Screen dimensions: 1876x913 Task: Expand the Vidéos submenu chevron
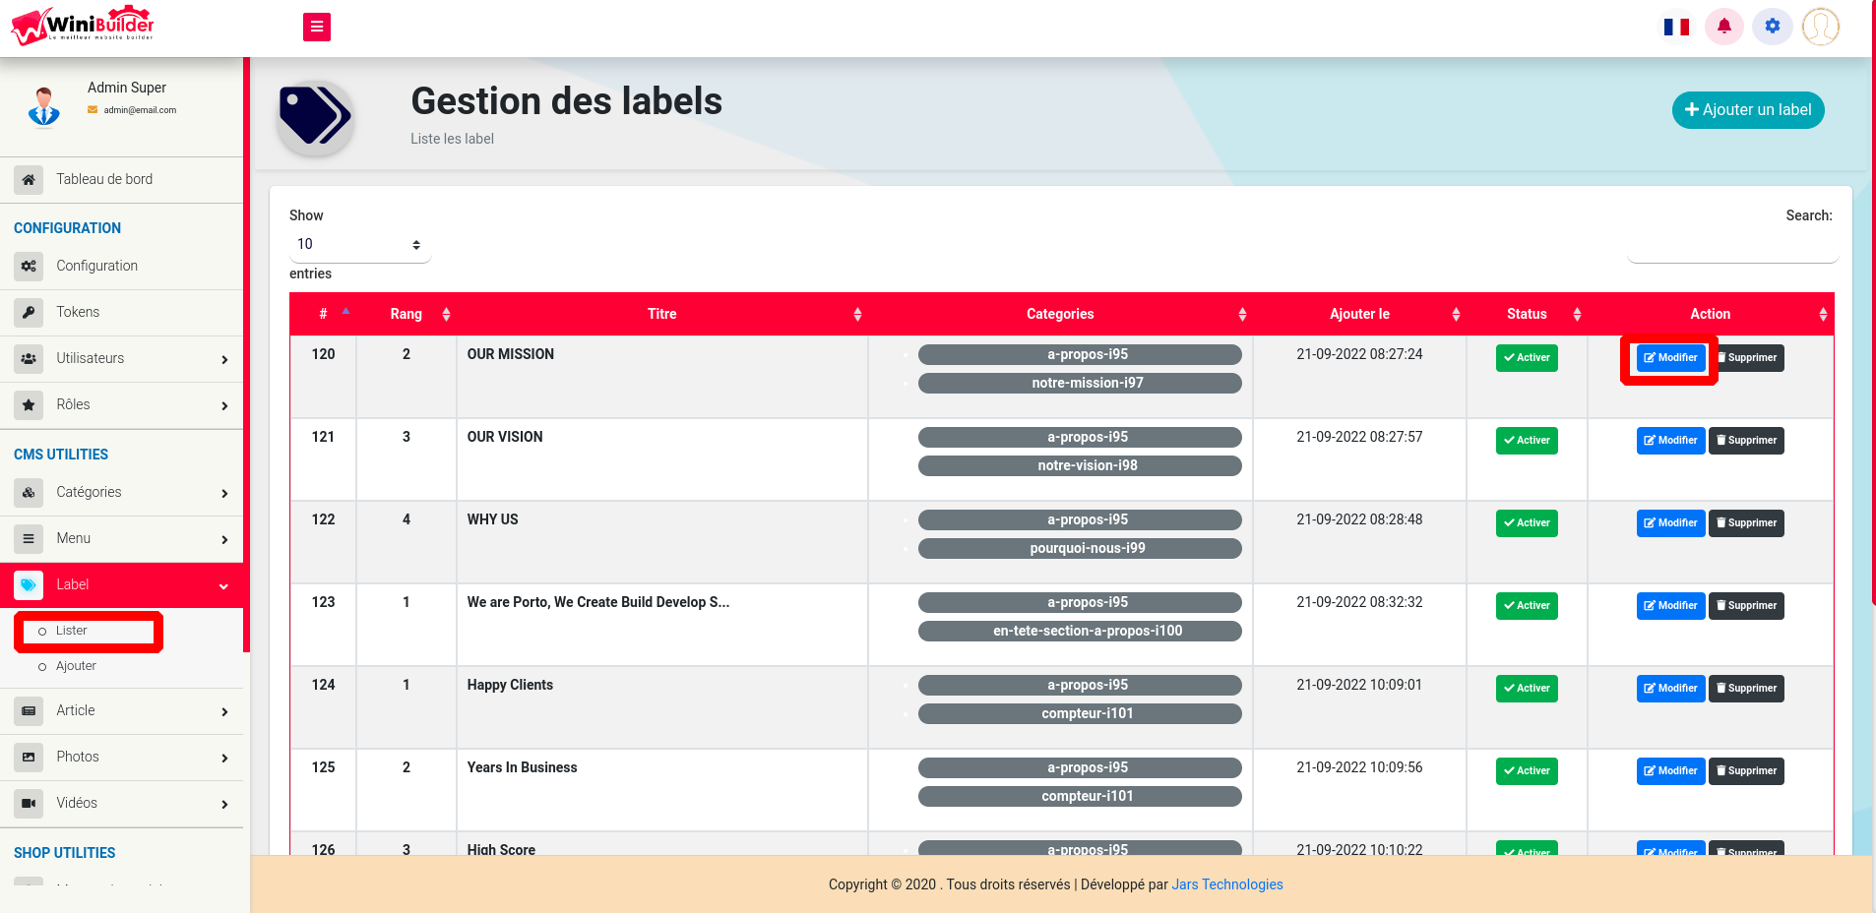pyautogui.click(x=224, y=805)
